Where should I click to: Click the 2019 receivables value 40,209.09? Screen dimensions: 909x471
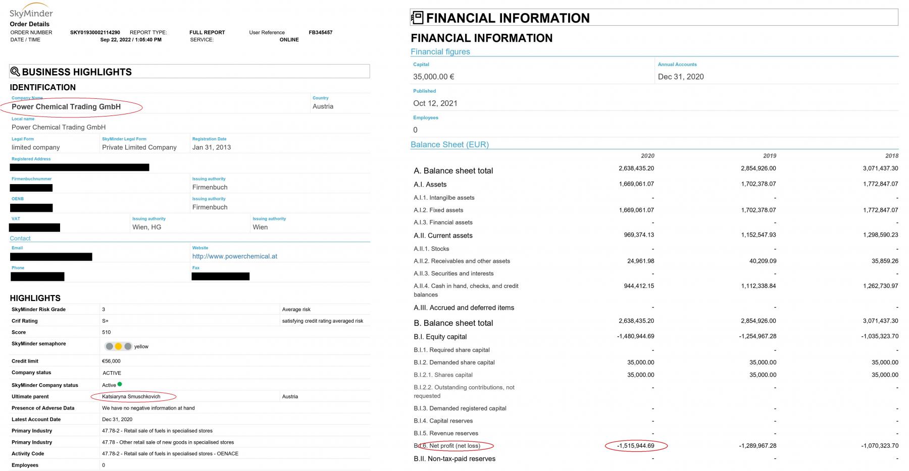763,261
